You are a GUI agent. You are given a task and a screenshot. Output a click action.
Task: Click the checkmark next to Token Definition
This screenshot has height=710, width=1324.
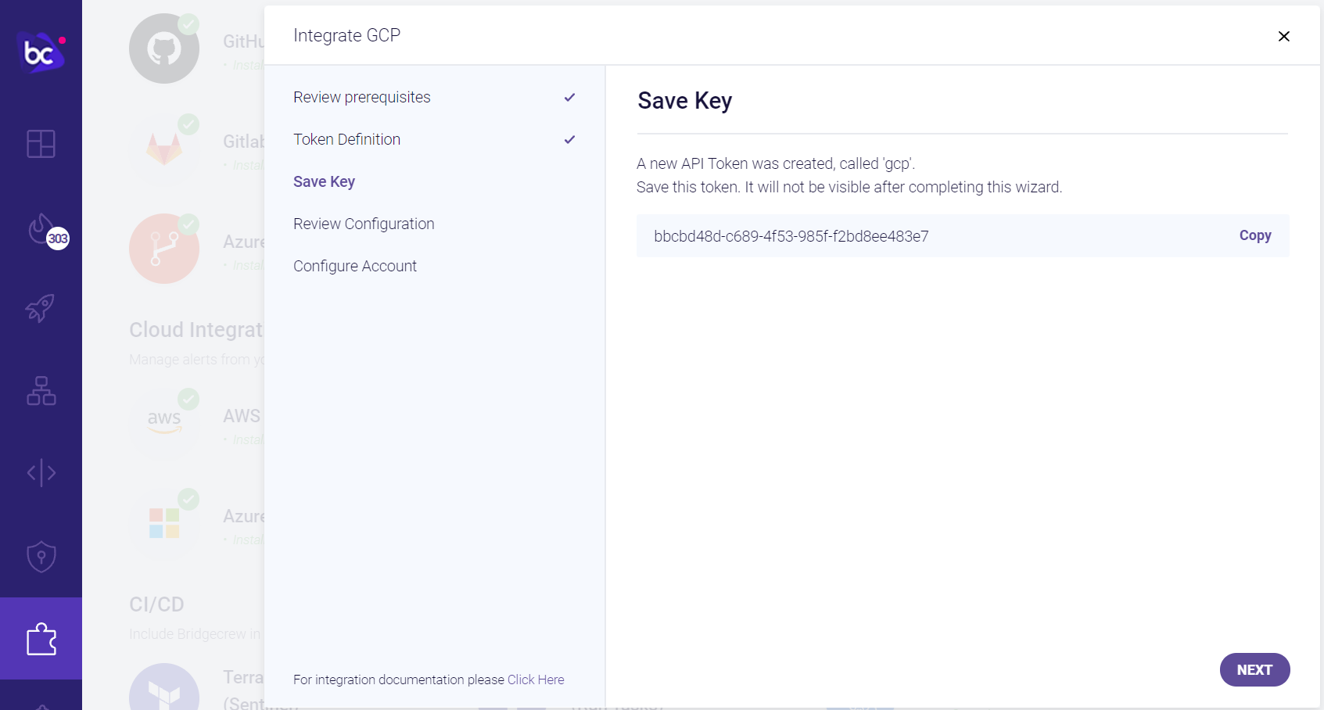(x=569, y=139)
